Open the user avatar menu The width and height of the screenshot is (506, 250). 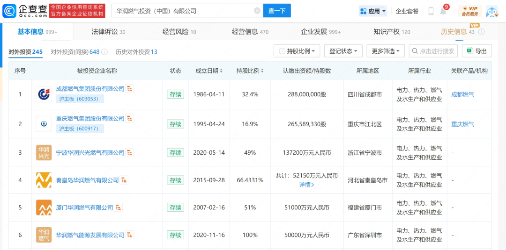point(492,11)
